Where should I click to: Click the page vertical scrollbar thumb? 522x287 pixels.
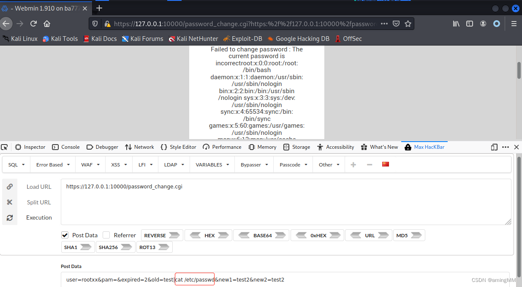click(x=519, y=70)
